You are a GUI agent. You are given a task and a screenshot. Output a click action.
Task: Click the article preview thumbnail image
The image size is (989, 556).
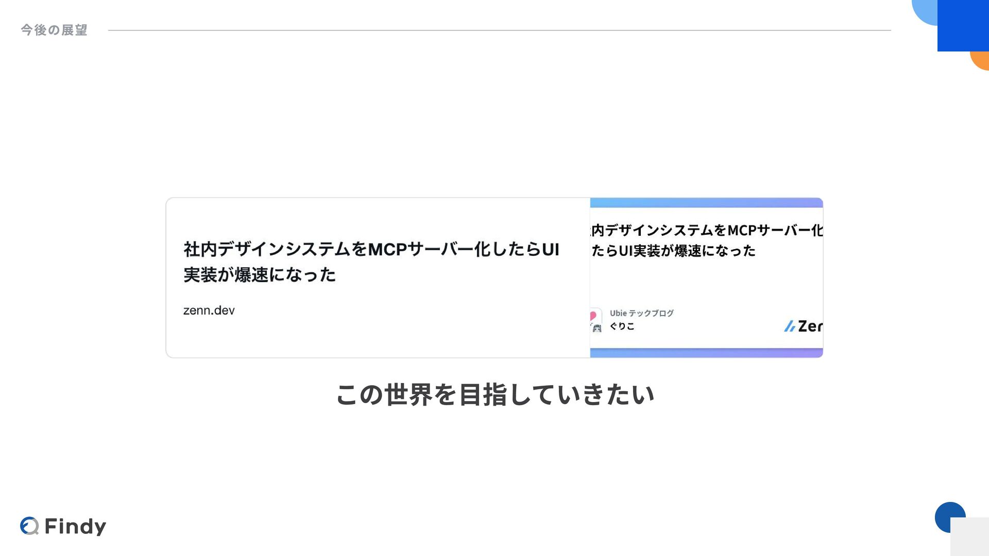click(706, 277)
